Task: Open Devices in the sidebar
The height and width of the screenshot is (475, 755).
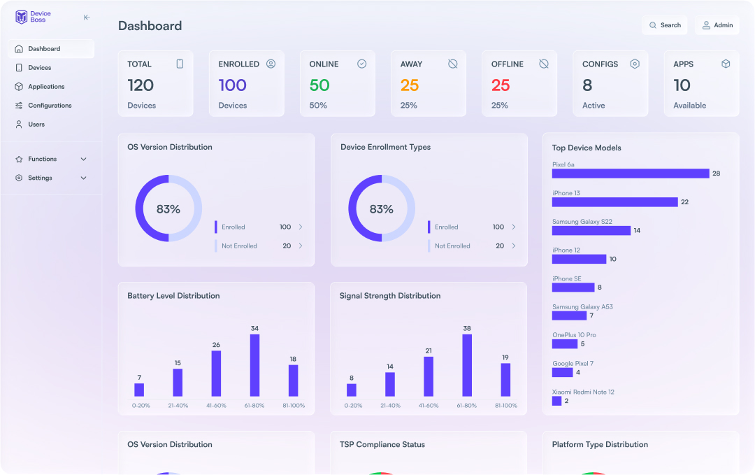Action: click(x=51, y=67)
